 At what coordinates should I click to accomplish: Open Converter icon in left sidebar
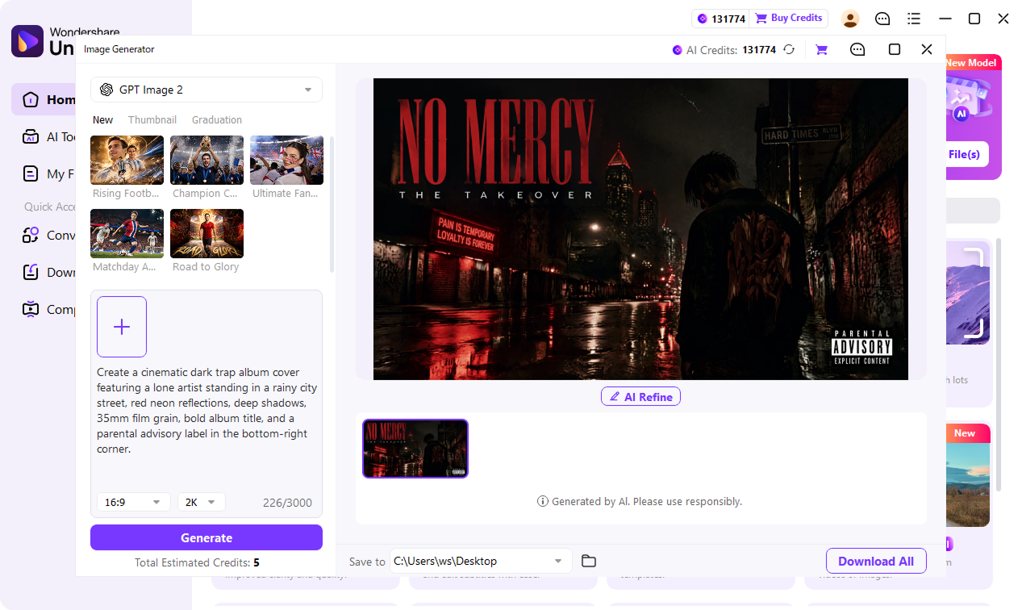coord(31,235)
